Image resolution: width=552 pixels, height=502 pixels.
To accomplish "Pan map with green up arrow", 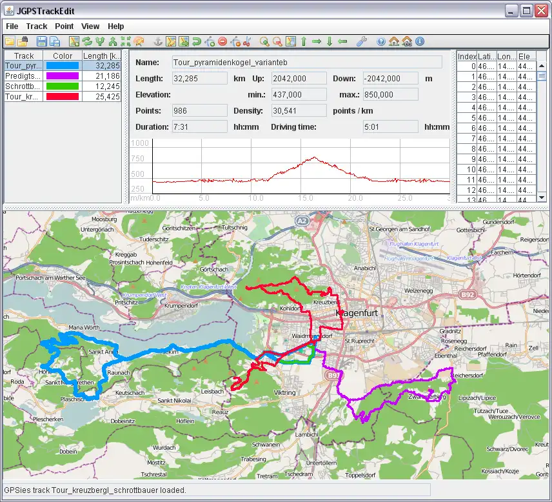I will [304, 41].
